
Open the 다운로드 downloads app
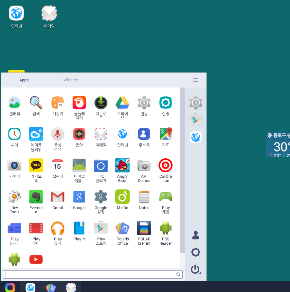coord(101,103)
